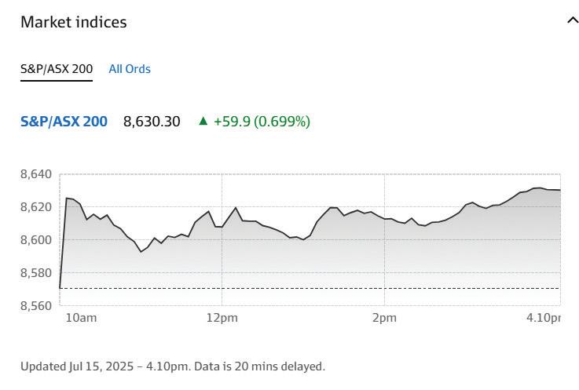The image size is (579, 390).
Task: Switch to the All Ords tab
Action: pos(130,69)
